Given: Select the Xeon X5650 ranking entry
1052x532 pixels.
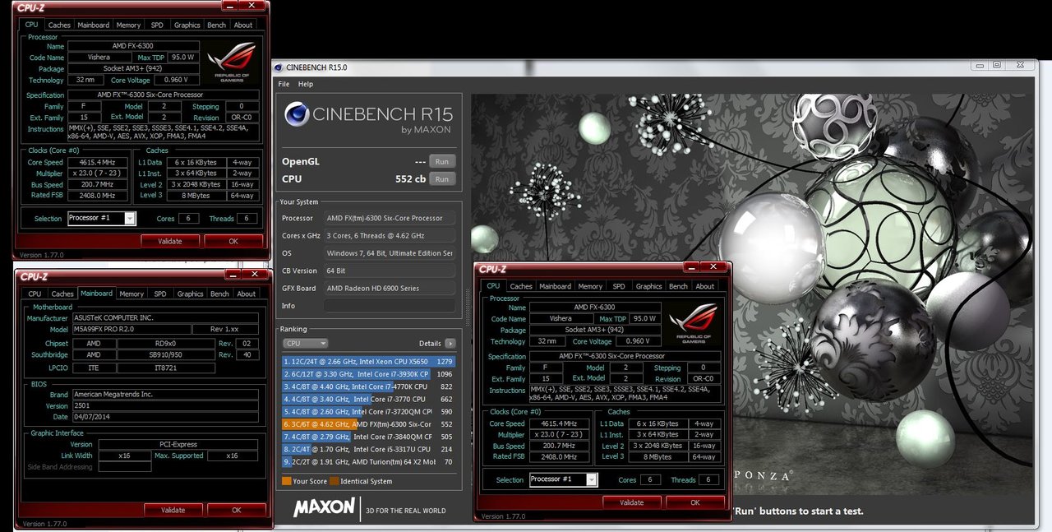Looking at the screenshot, I should [368, 361].
